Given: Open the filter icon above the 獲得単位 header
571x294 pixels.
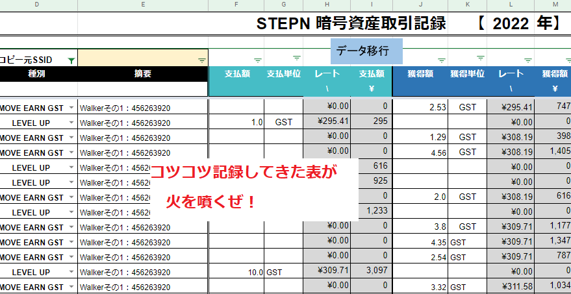Looking at the screenshot, I should (481, 58).
